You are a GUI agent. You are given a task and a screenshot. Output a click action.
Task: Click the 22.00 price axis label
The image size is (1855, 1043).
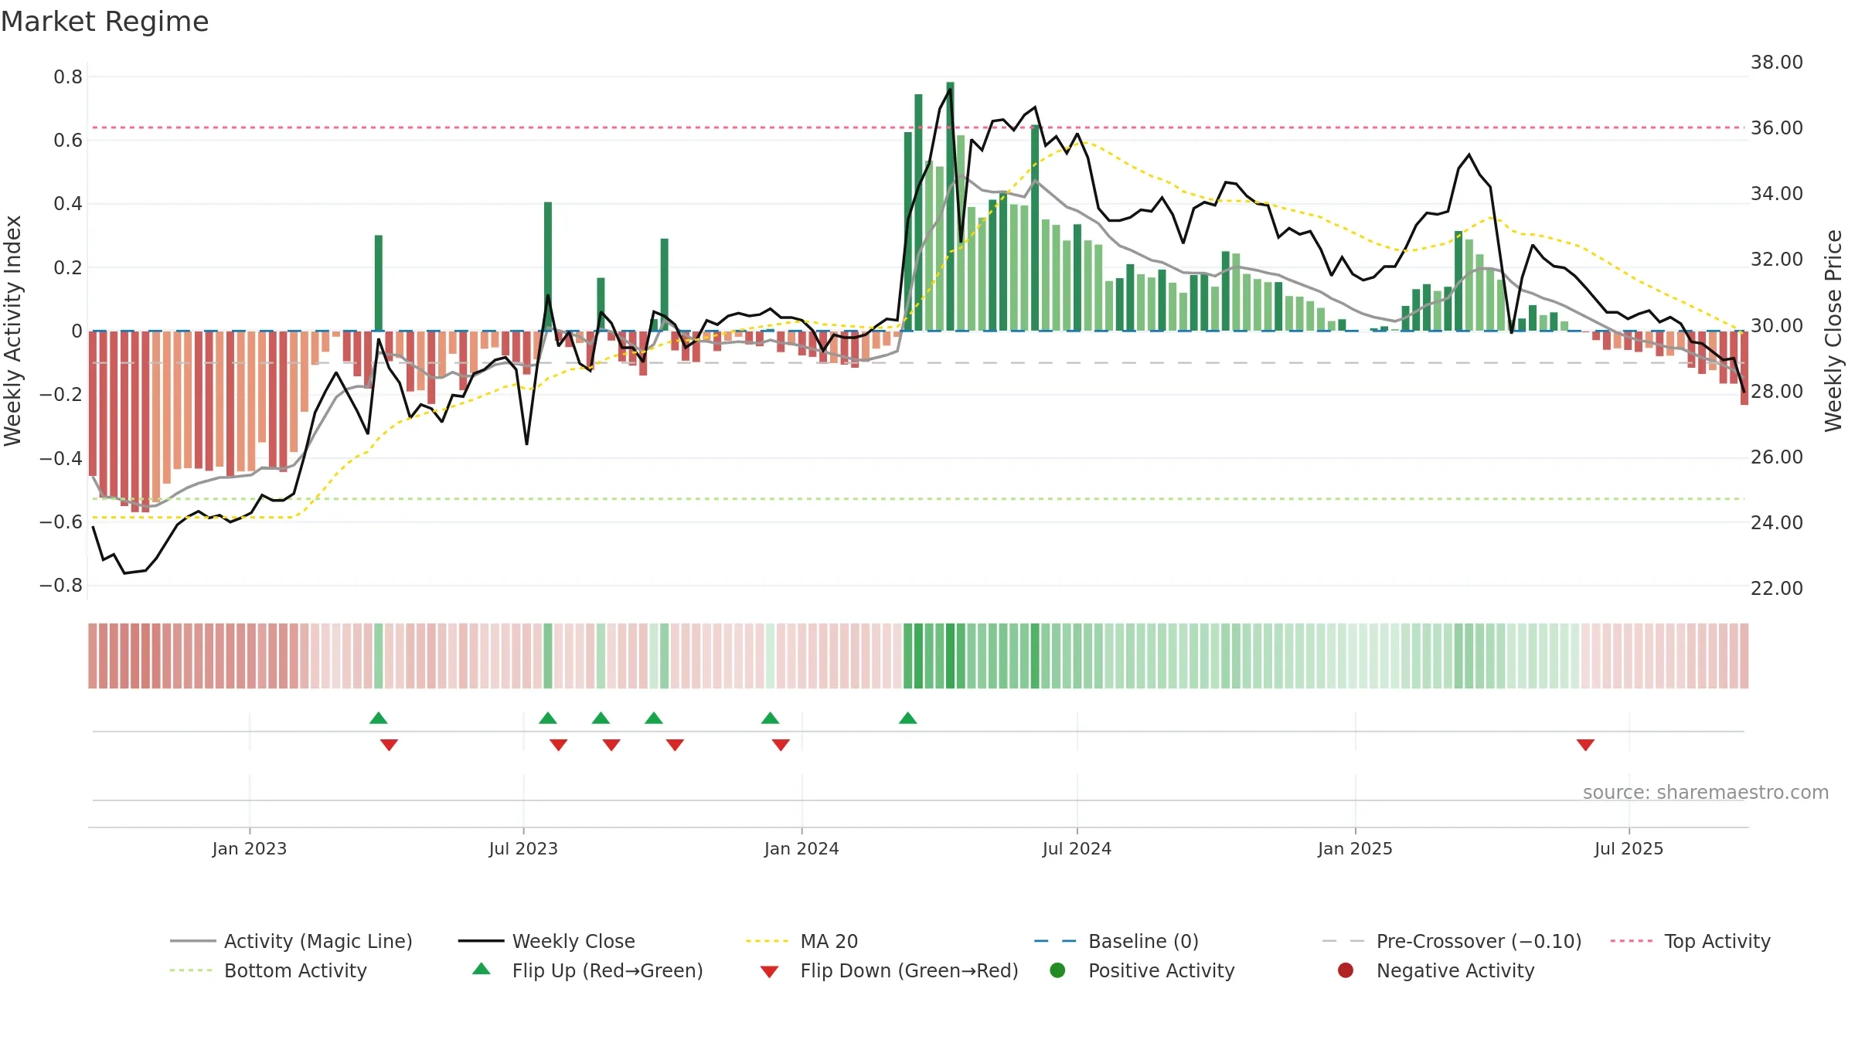(1776, 588)
